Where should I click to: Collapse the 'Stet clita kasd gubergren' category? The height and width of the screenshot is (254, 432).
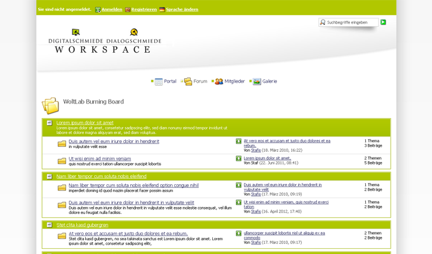pyautogui.click(x=50, y=225)
